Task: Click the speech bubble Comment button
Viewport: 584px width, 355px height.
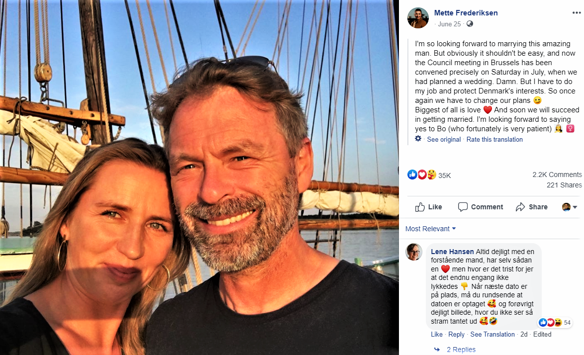Action: click(480, 207)
